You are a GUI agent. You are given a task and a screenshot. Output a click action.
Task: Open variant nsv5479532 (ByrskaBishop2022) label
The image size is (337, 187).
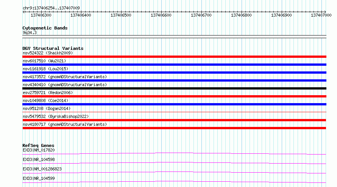[56, 116]
